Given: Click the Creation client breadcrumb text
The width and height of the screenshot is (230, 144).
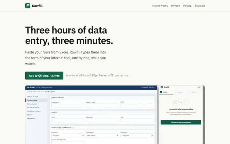Looking at the screenshot, I should point(50,92).
